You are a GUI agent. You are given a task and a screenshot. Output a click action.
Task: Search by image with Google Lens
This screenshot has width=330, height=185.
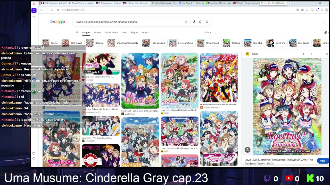pos(201,22)
